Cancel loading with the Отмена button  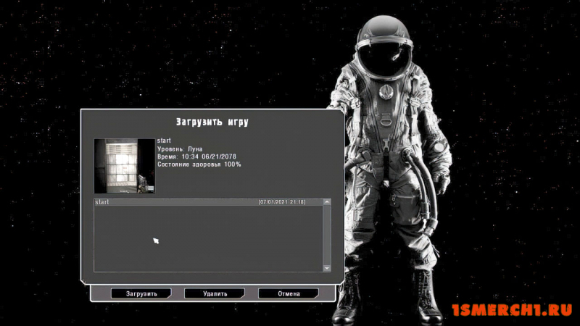coord(288,293)
